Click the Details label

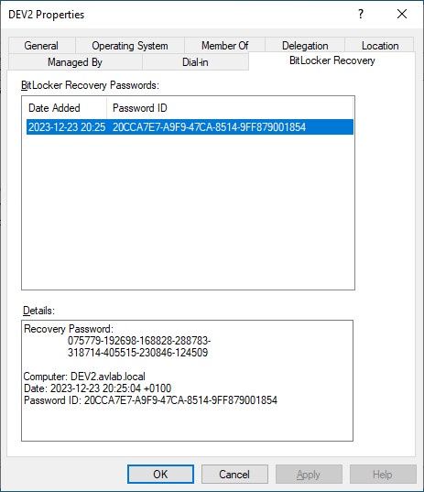pyautogui.click(x=38, y=311)
